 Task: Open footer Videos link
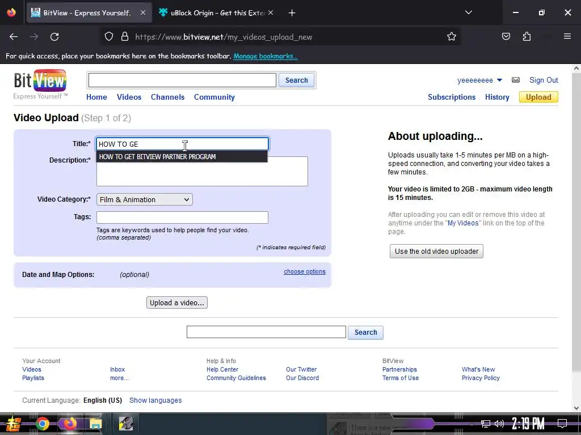[32, 369]
